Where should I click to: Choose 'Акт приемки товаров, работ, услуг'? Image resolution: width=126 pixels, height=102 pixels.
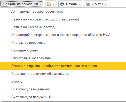63,12
